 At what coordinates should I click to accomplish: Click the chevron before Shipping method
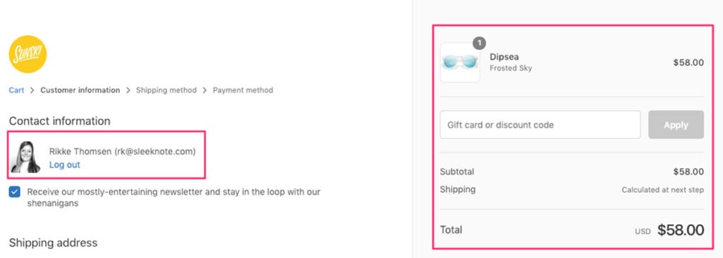[x=128, y=90]
